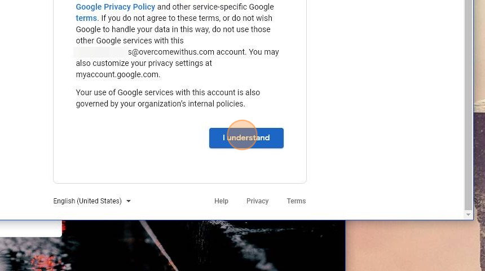This screenshot has height=271, width=485.
Task: Click the language selector caret arrow
Action: pos(129,201)
